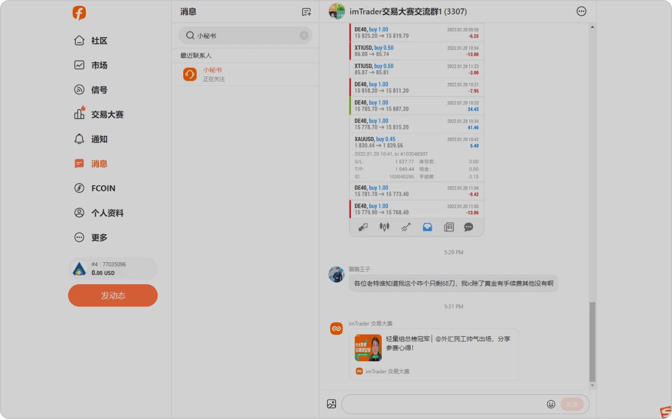Click the 最近联系人 heading

(x=196, y=56)
